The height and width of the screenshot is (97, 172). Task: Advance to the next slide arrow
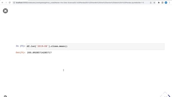(169, 96)
